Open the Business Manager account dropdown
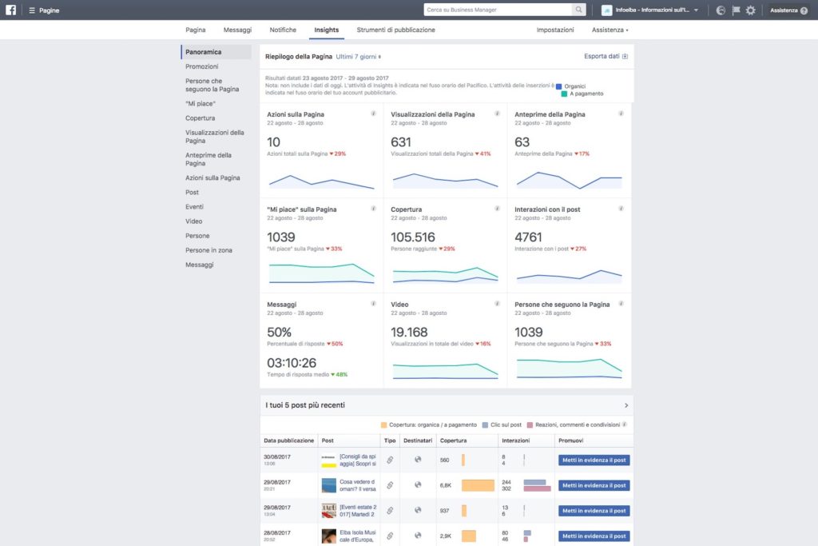 (x=650, y=10)
